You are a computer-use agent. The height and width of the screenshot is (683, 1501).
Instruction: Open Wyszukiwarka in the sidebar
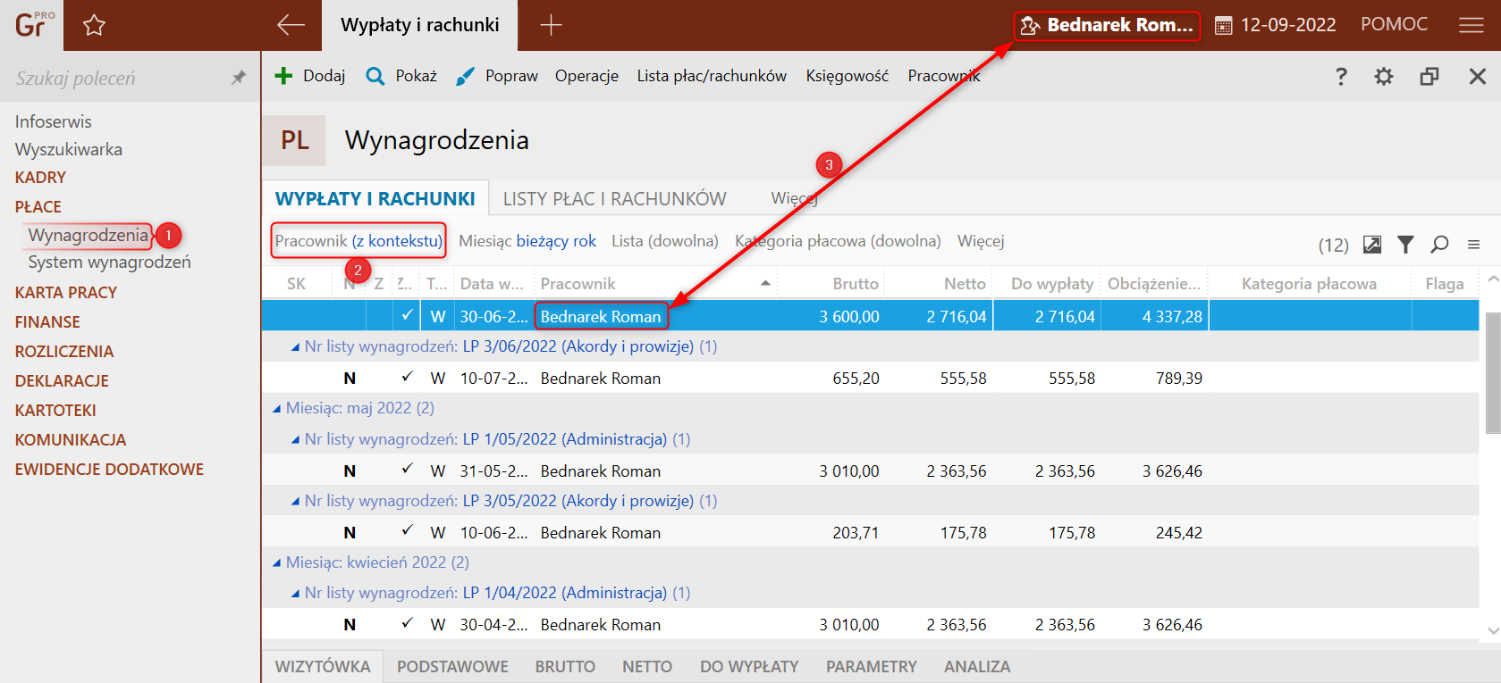point(68,149)
